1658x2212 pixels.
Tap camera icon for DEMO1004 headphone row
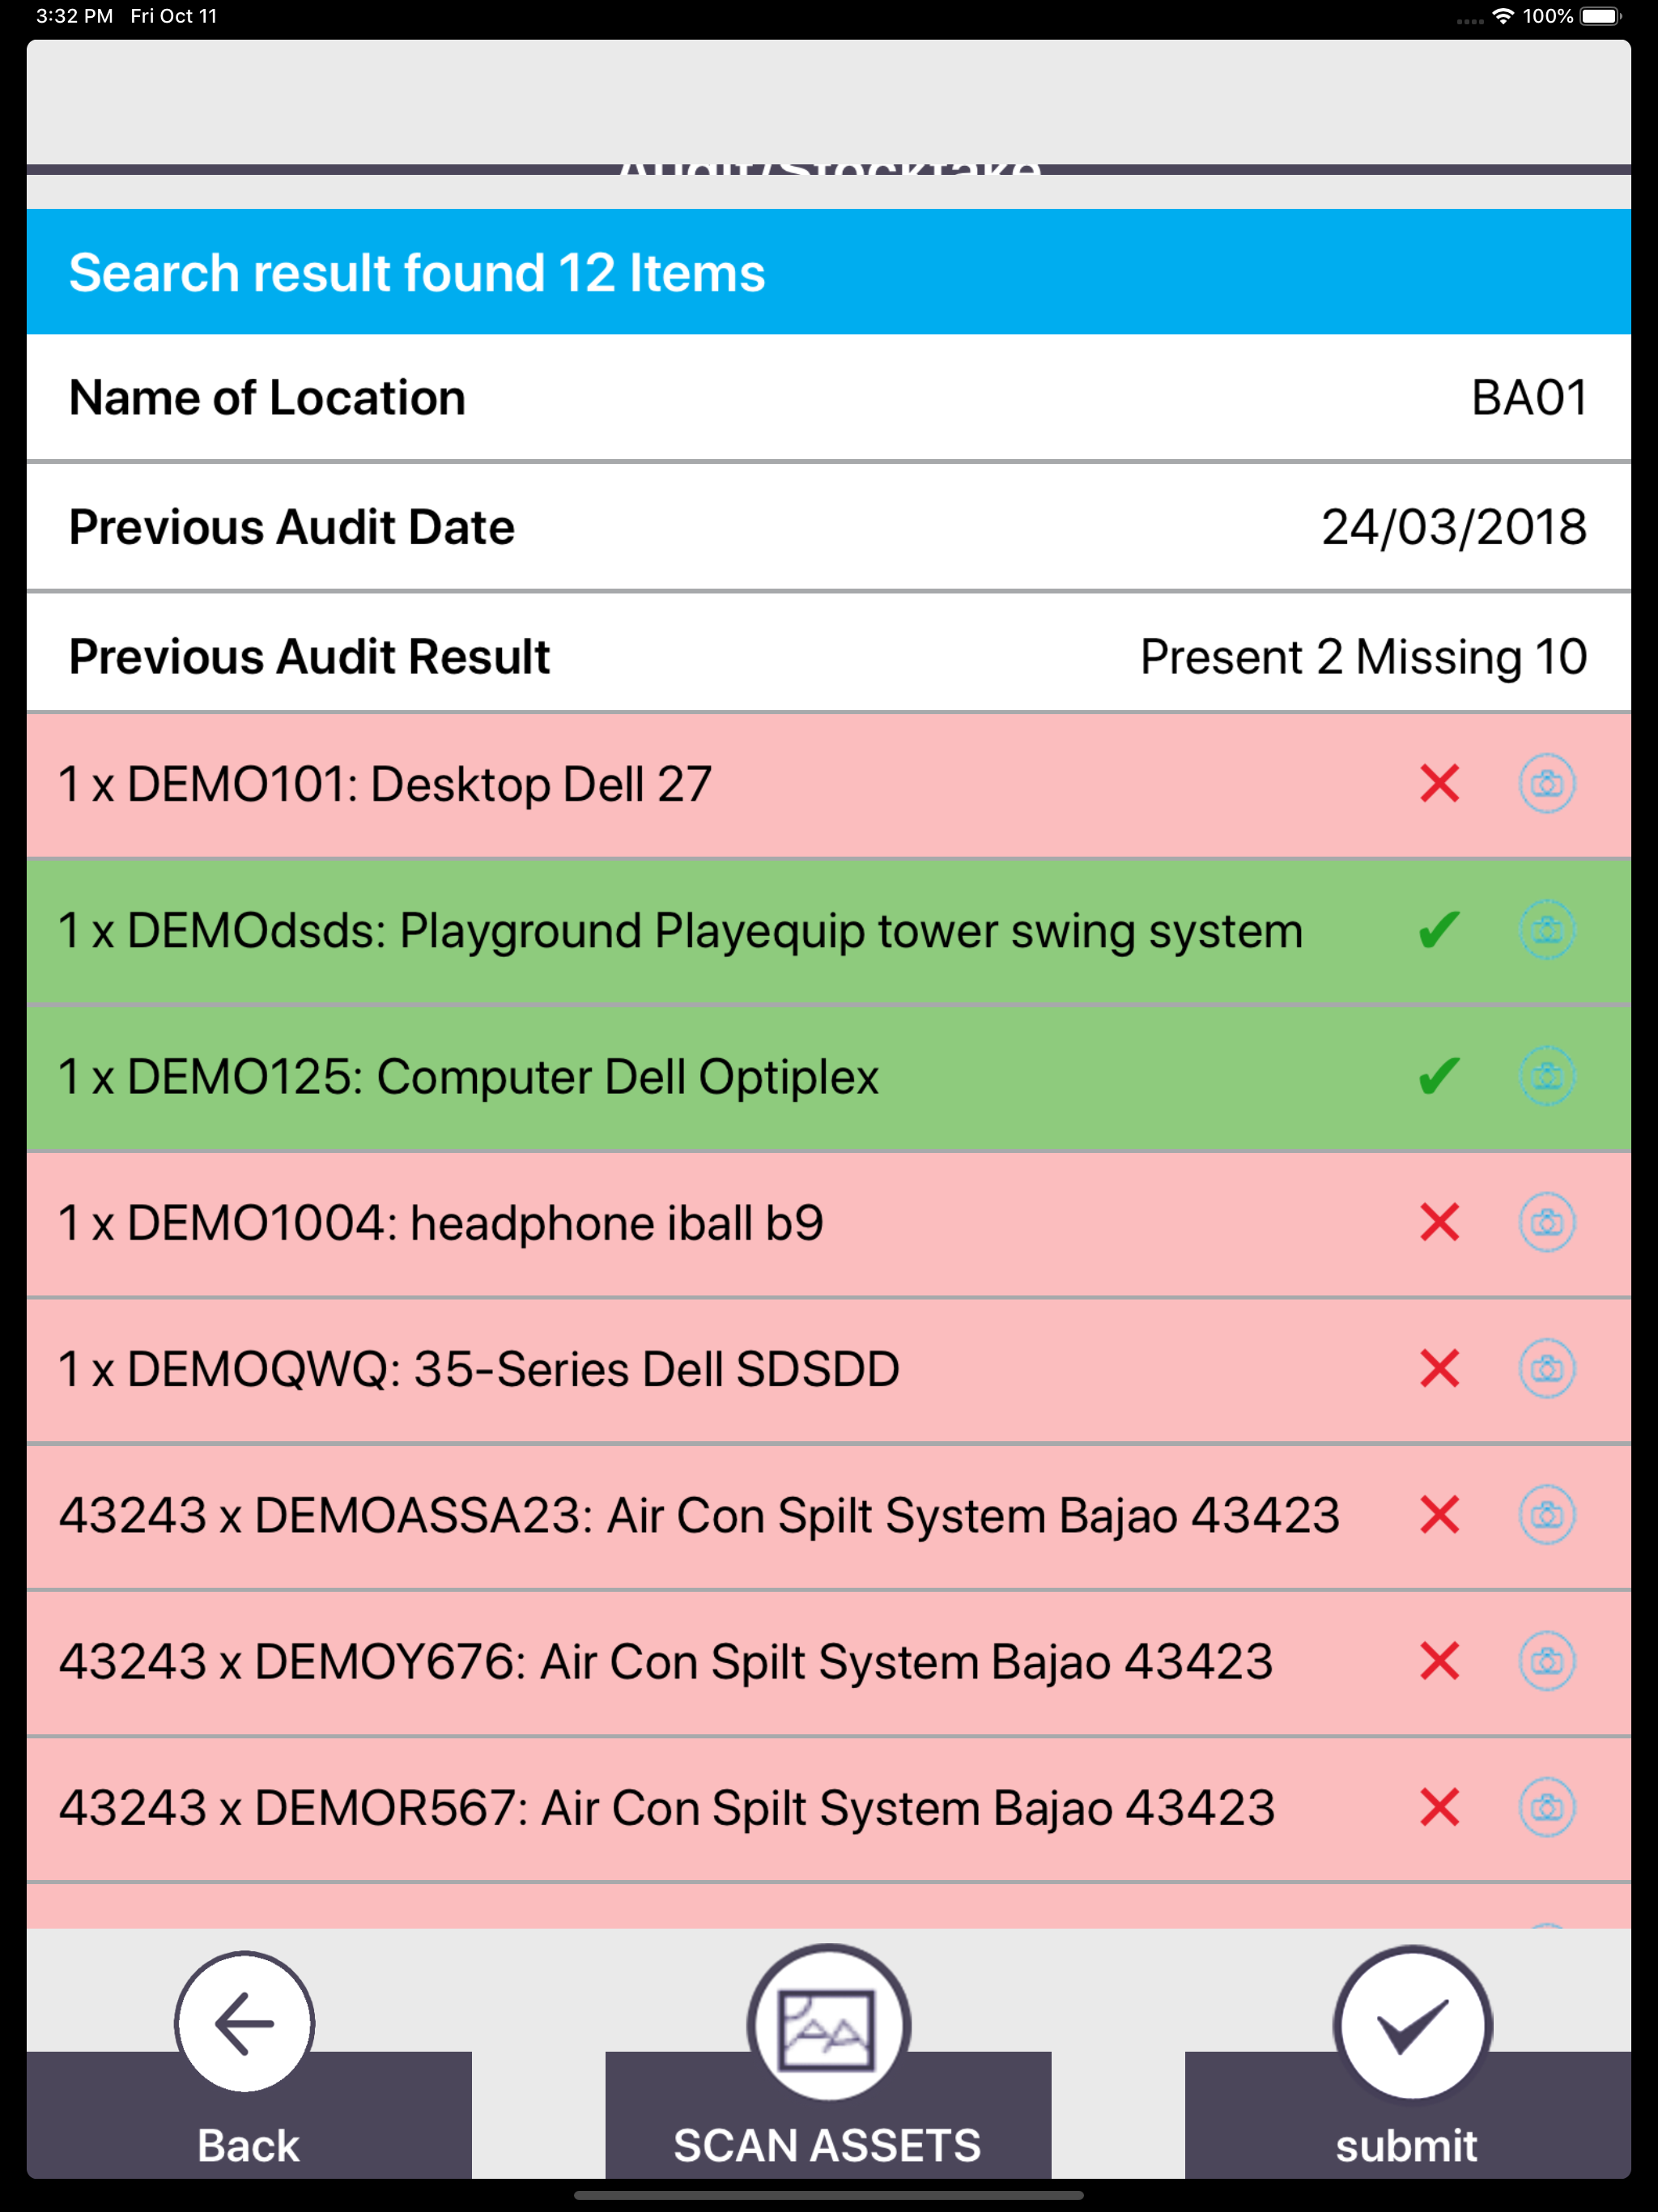pyautogui.click(x=1546, y=1222)
